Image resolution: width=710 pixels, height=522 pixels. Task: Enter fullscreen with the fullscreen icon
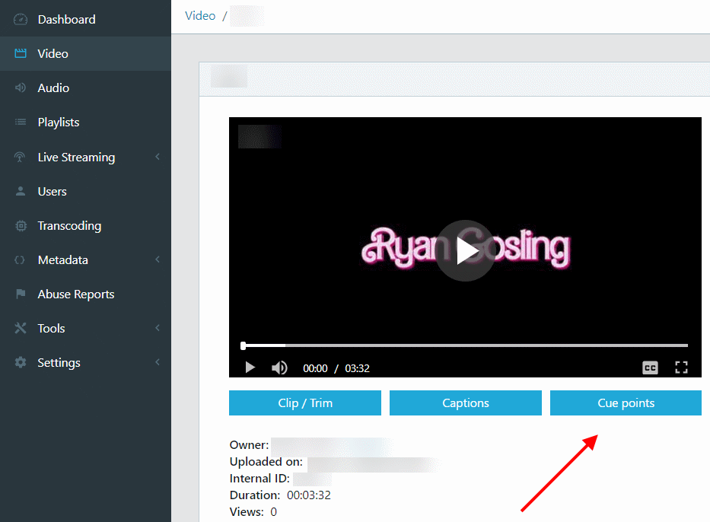pos(681,368)
